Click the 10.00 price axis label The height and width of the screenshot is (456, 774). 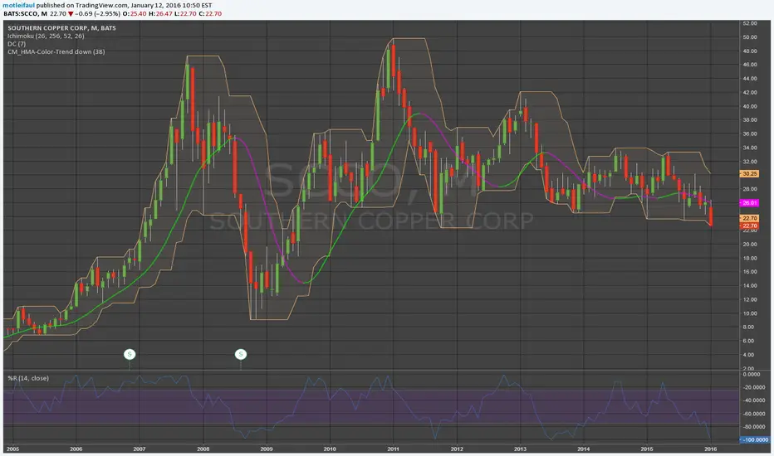tap(750, 313)
